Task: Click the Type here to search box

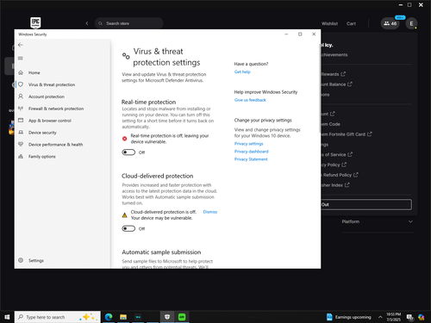Action: click(58, 317)
